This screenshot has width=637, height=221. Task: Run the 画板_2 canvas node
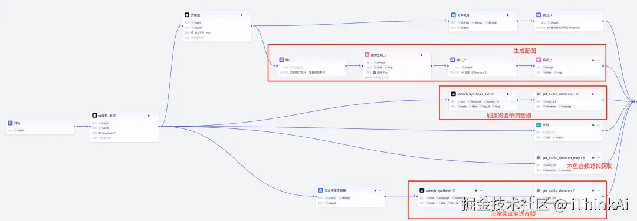593,60
